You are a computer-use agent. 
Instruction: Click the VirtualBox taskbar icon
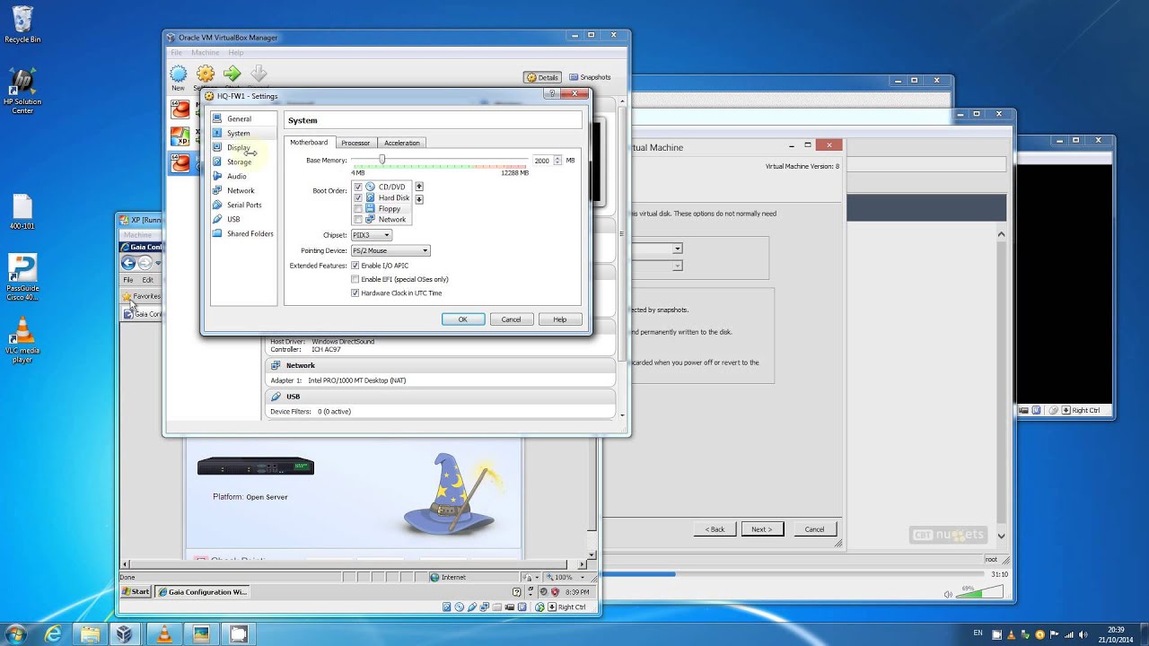tap(124, 634)
